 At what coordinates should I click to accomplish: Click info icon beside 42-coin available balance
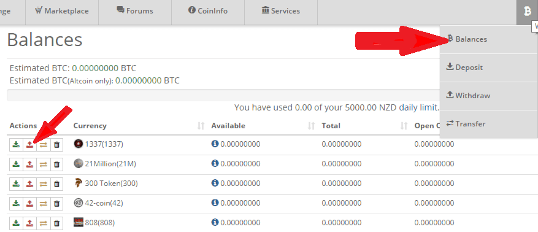tap(215, 203)
